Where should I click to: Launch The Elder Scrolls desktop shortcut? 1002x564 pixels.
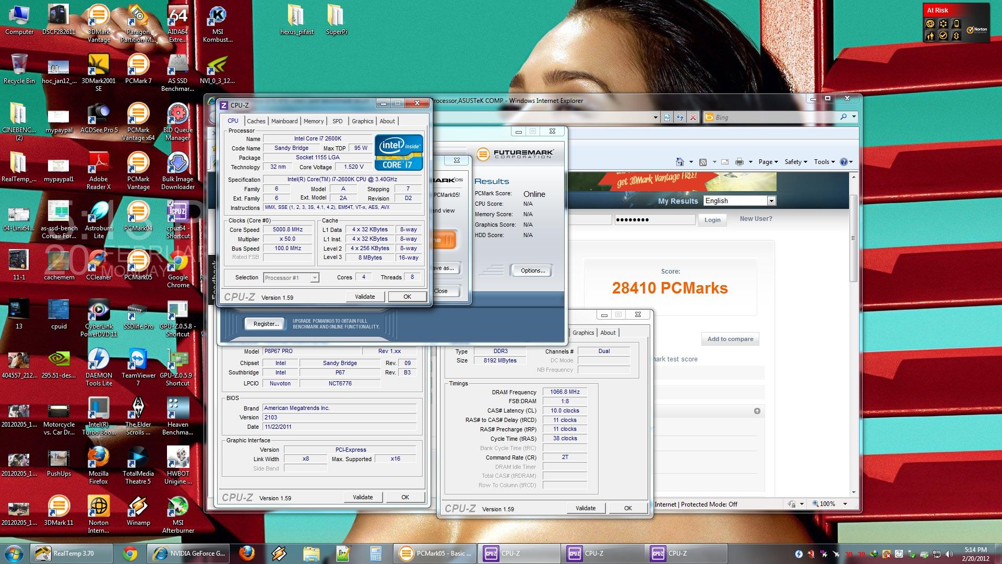pos(138,416)
